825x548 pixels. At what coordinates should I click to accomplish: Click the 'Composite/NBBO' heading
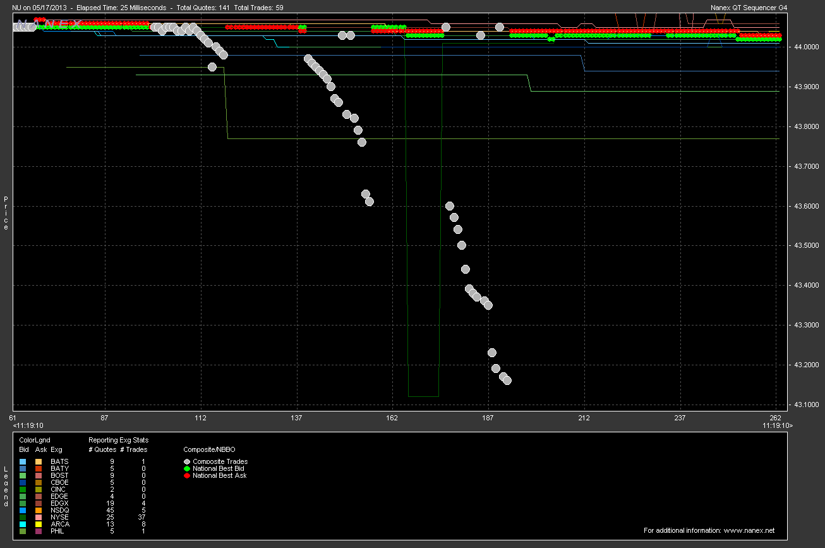[x=208, y=450]
